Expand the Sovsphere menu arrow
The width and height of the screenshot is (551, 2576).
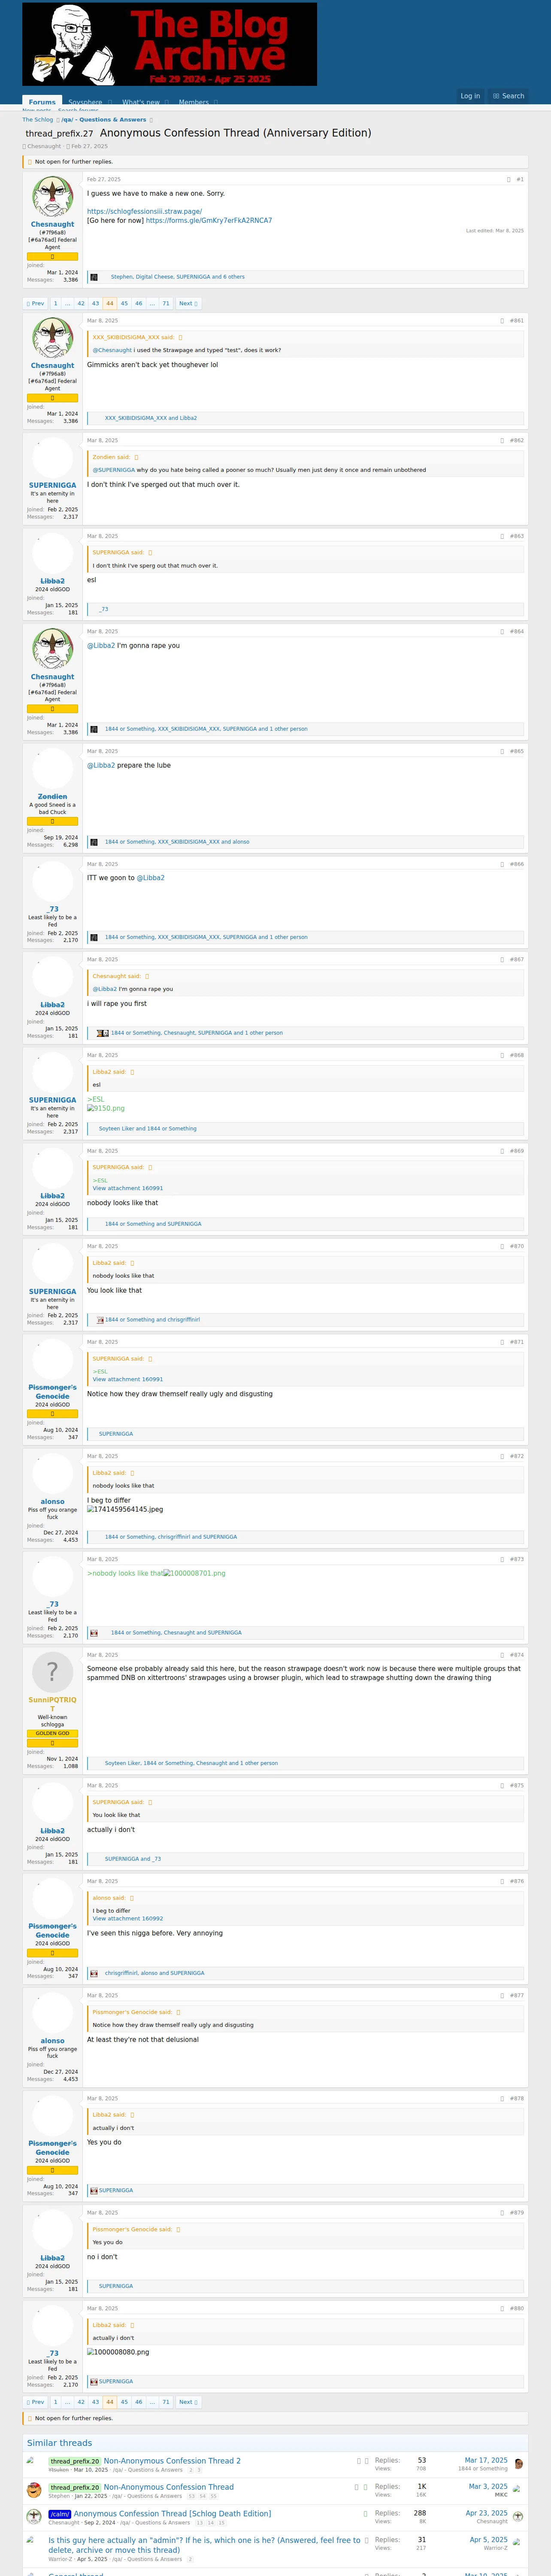click(x=110, y=102)
